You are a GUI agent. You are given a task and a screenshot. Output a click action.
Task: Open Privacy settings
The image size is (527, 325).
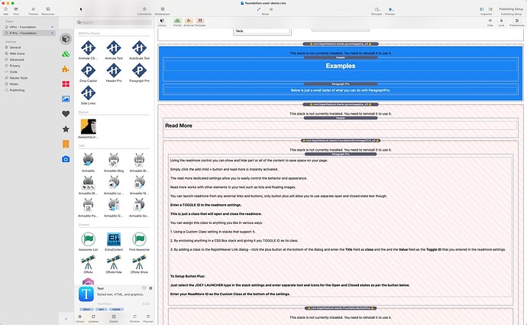coord(15,66)
